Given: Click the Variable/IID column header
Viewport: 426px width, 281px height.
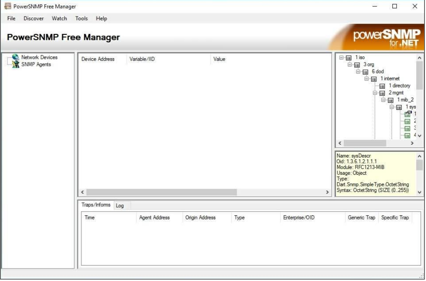Looking at the screenshot, I should point(169,59).
